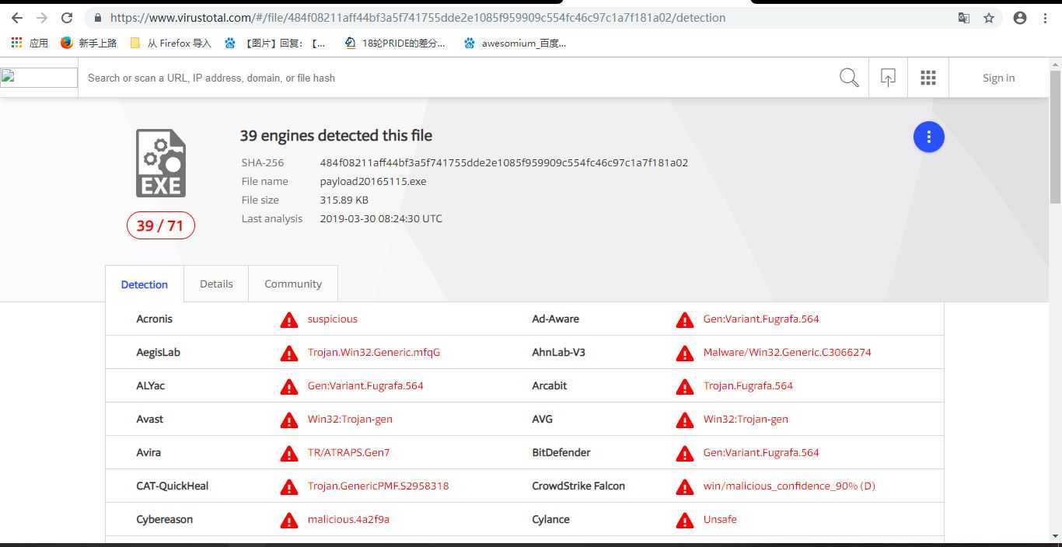This screenshot has height=547, width=1062.
Task: Click the file size 315.89 KB
Action: point(344,200)
